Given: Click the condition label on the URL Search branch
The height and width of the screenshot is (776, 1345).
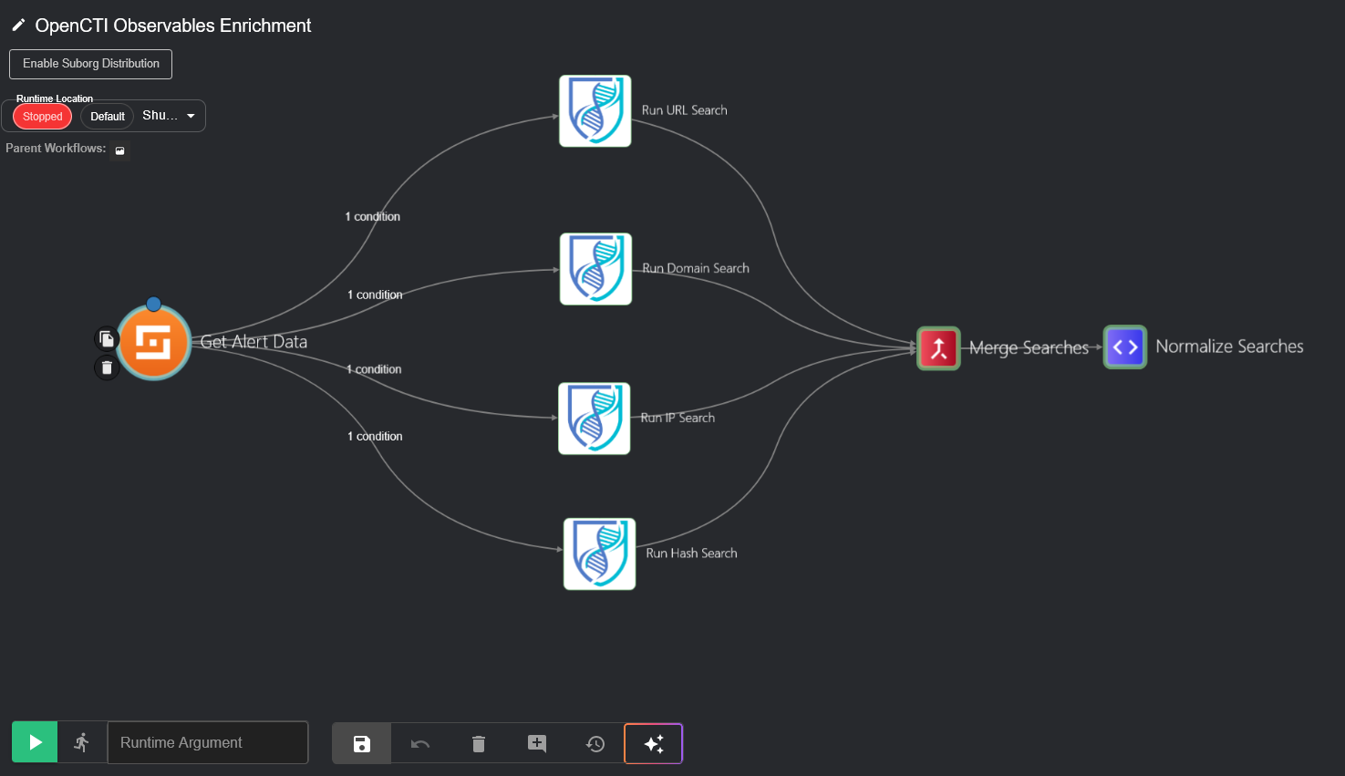Looking at the screenshot, I should [373, 217].
